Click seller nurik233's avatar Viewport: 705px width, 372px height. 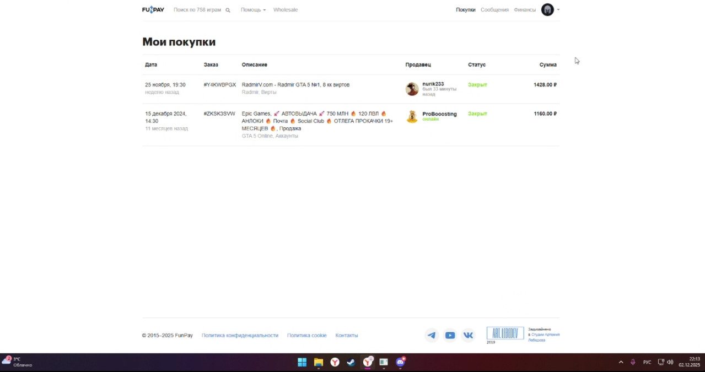click(x=412, y=89)
